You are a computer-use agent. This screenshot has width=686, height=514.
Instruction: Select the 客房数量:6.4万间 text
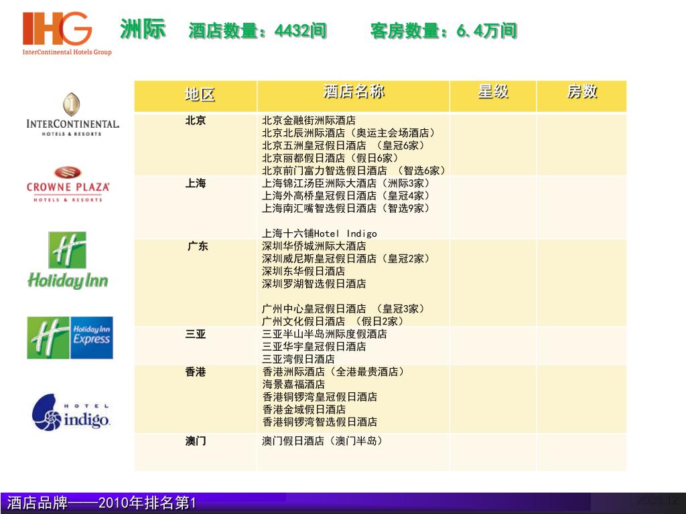(443, 31)
